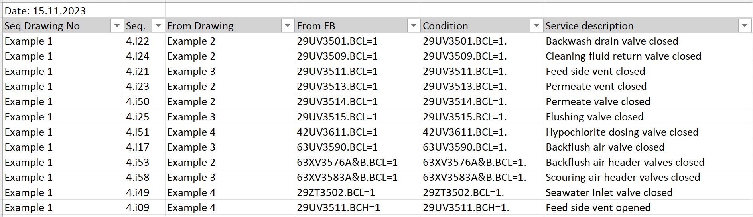753x217 pixels.
Task: Open the From FB filter dropdown
Action: point(414,26)
